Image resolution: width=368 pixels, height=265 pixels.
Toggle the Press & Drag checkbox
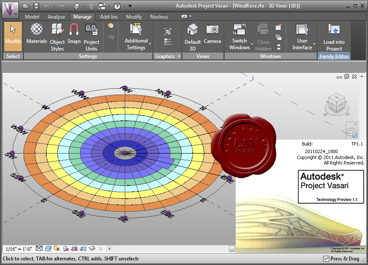pos(326,259)
